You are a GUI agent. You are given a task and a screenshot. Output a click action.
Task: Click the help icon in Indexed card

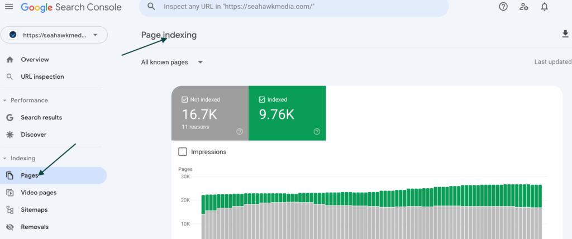point(317,132)
